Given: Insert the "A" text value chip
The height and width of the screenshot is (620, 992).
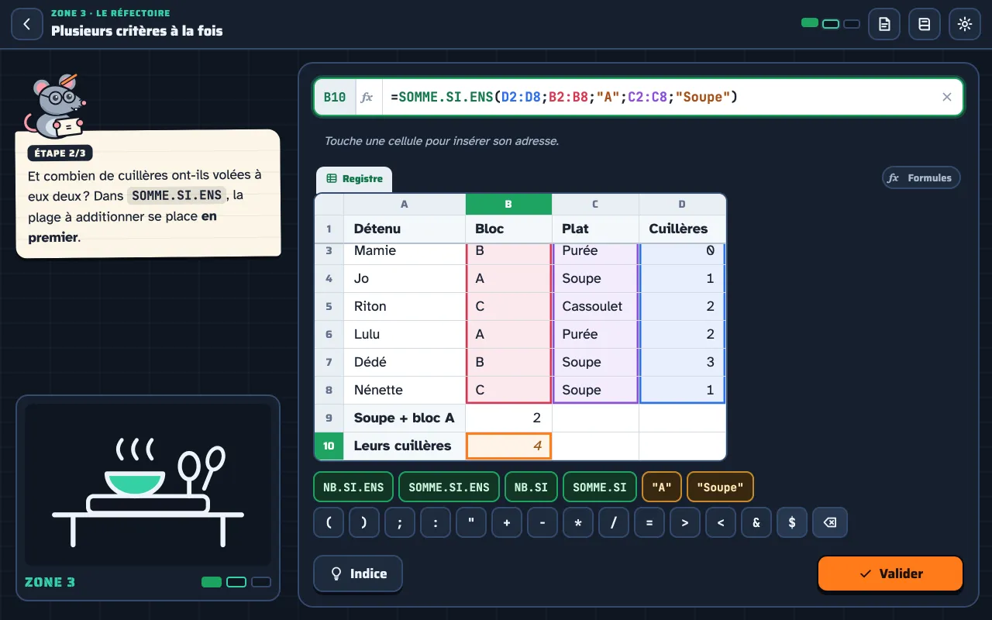Looking at the screenshot, I should coord(662,487).
